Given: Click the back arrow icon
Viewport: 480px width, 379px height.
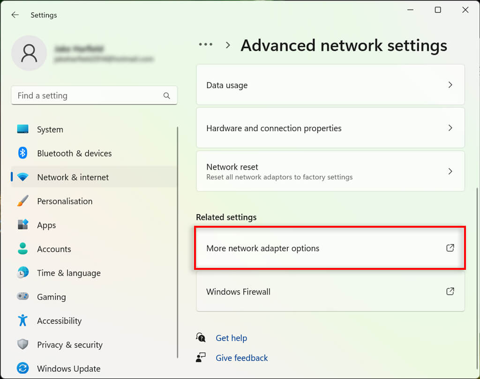Looking at the screenshot, I should pyautogui.click(x=15, y=15).
